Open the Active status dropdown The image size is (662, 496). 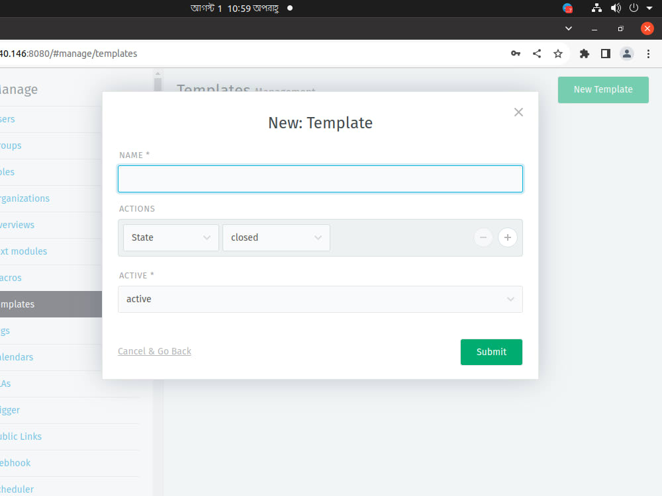[320, 299]
